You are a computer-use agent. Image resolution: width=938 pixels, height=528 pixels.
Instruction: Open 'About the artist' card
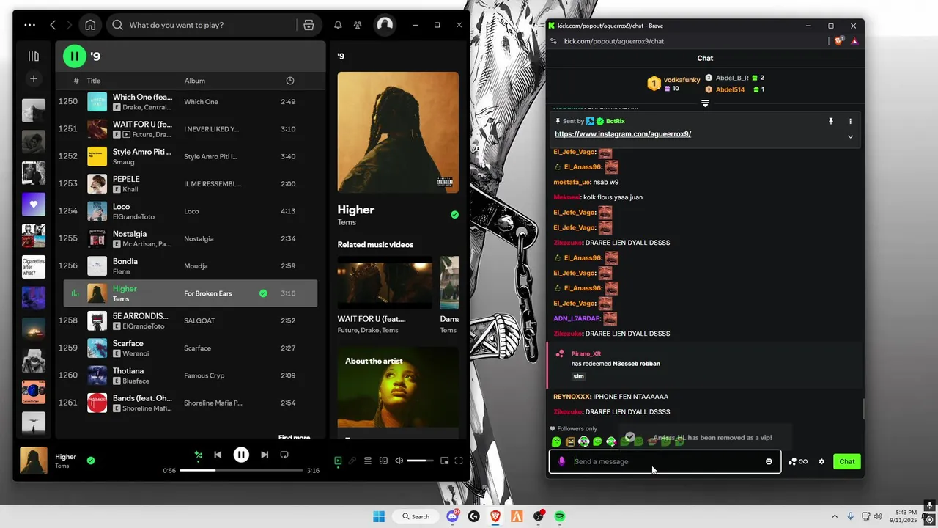point(398,387)
